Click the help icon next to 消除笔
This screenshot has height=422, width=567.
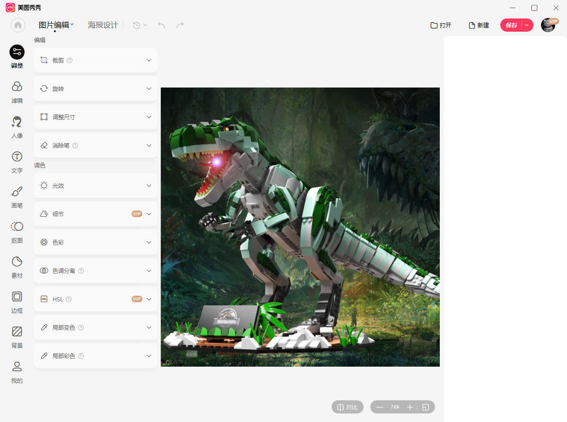point(75,145)
